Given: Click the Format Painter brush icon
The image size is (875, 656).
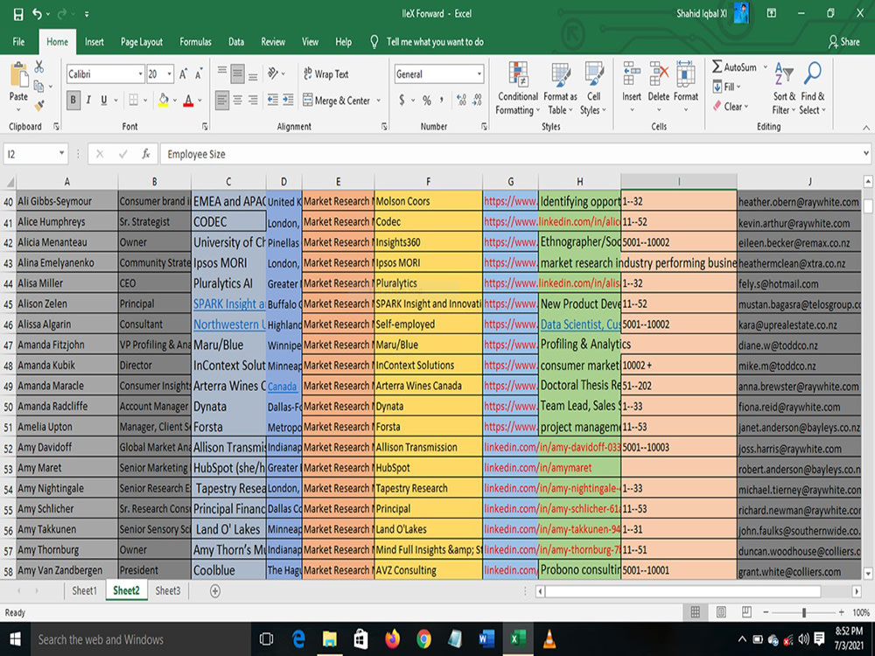Looking at the screenshot, I should pyautogui.click(x=39, y=104).
